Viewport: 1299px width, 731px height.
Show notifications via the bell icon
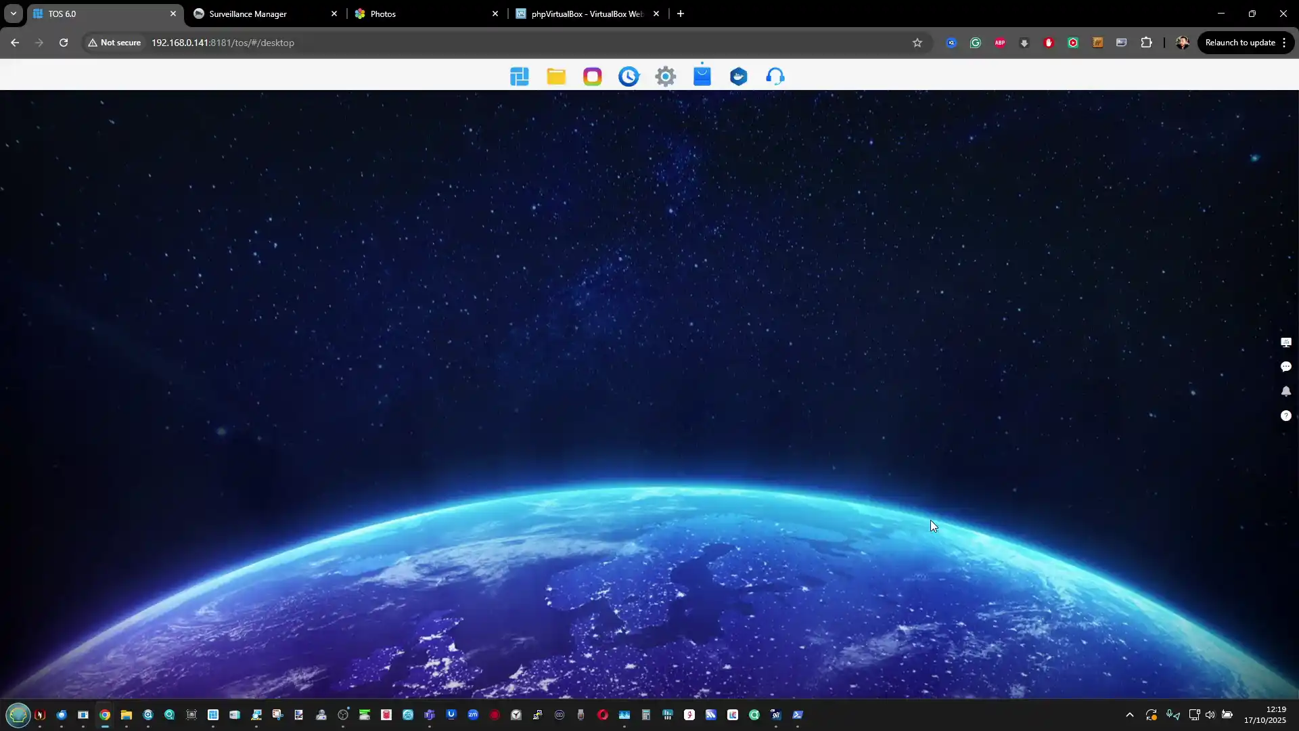pyautogui.click(x=1285, y=391)
